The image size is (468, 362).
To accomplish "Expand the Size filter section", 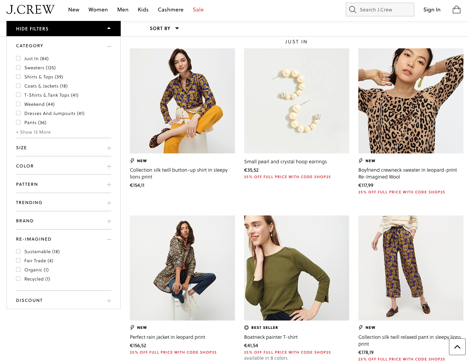I will 109,148.
